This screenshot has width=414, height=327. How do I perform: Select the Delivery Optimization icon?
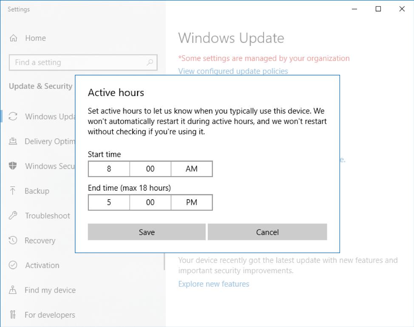point(13,141)
